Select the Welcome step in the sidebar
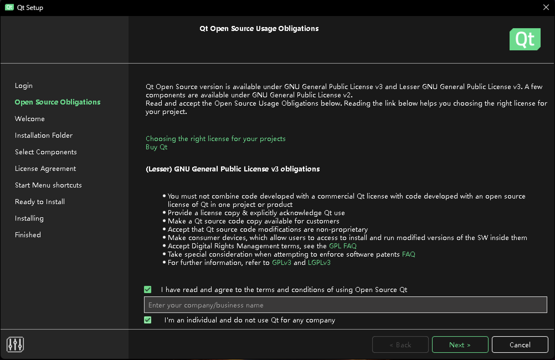 [30, 119]
